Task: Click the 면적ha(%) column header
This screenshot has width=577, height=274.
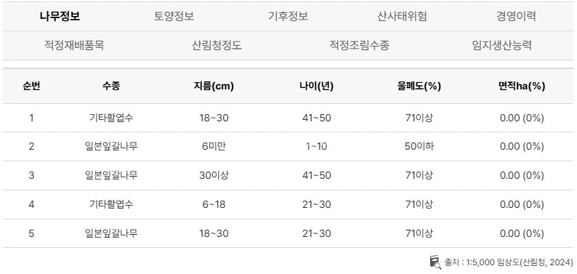Action: [x=522, y=86]
